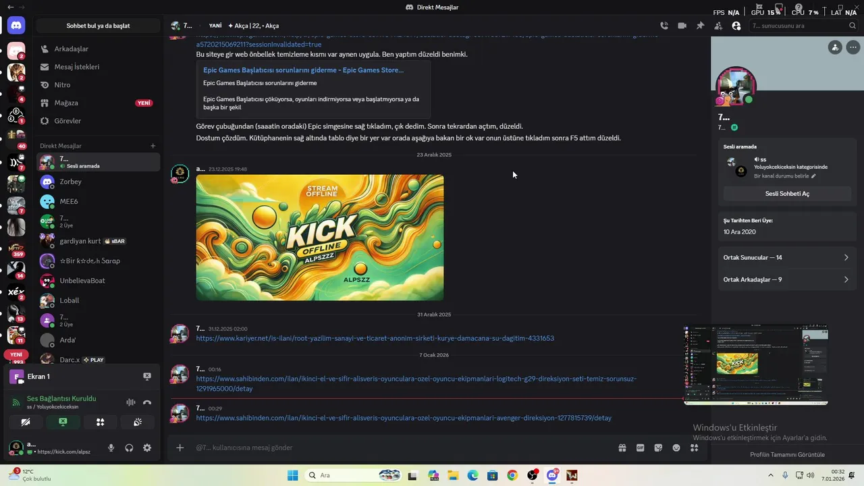Mute microphone in user panel

[111, 448]
